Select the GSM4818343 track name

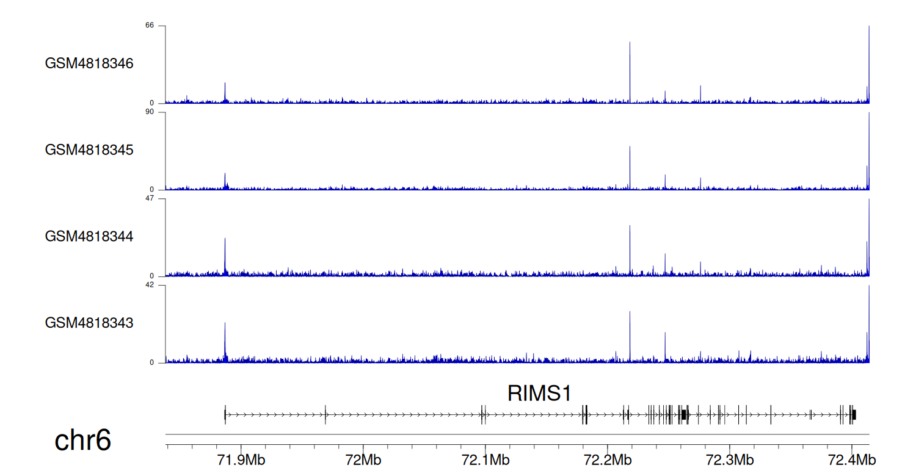[89, 322]
